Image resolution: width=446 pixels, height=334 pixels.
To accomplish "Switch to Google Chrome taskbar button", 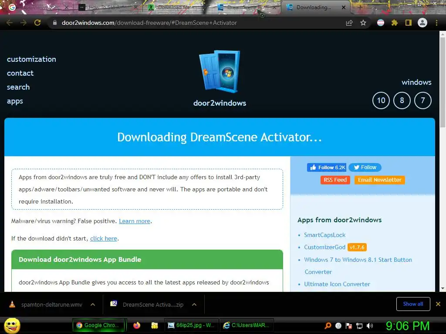I will [x=99, y=325].
